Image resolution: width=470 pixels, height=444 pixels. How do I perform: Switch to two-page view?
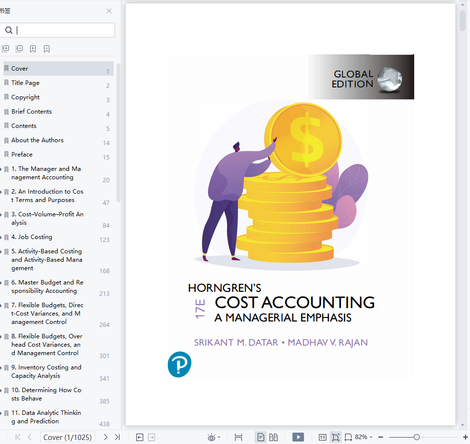pos(274,438)
